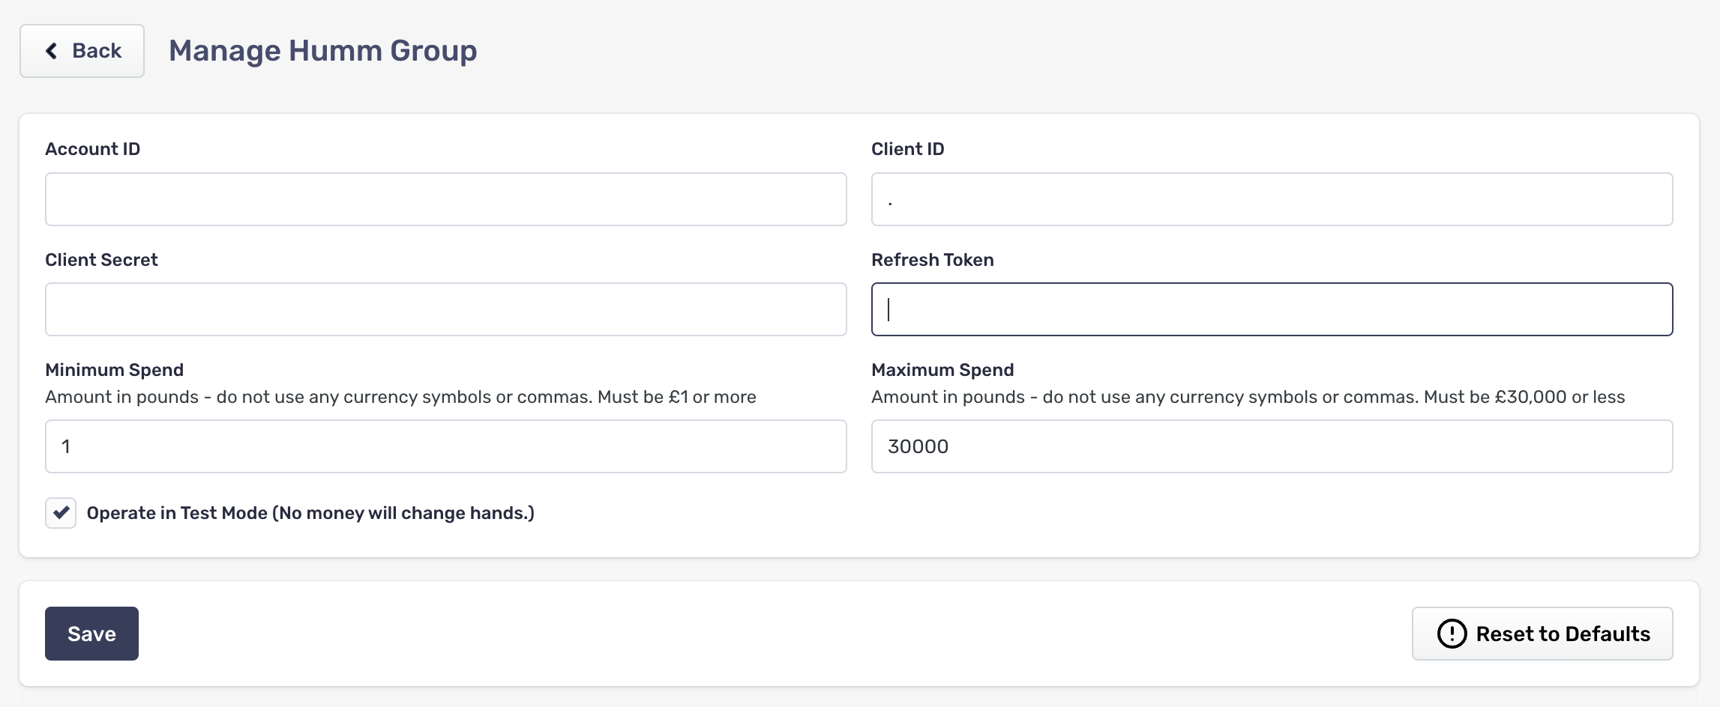This screenshot has width=1720, height=707.
Task: Click the Refresh Token label text
Action: pos(932,260)
